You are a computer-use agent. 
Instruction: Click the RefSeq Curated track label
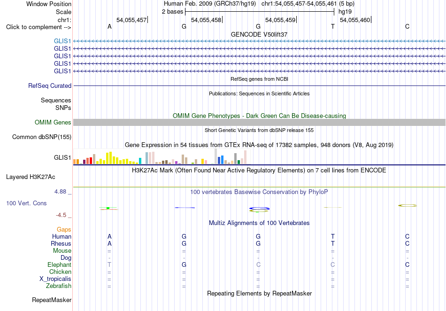(50, 86)
